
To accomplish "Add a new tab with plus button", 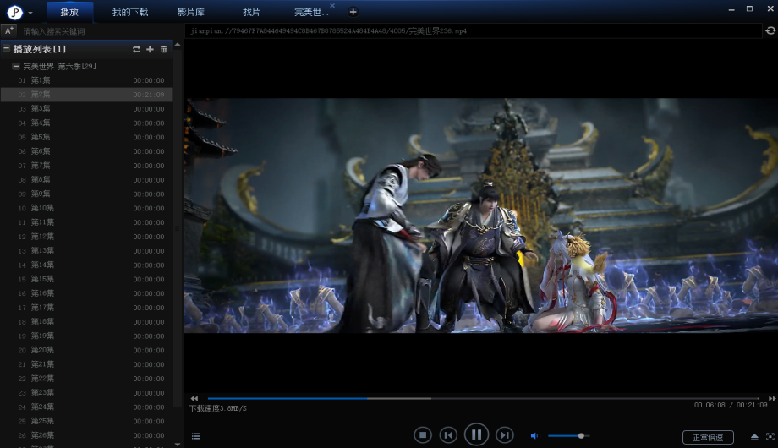I will (x=353, y=12).
